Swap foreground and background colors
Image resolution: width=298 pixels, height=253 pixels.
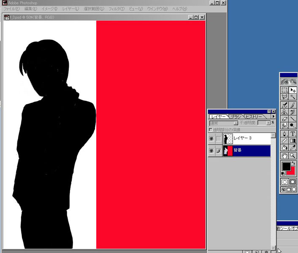pyautogui.click(x=294, y=163)
